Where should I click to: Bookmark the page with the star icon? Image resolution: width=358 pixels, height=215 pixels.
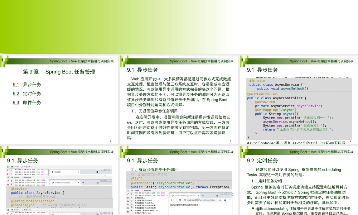tap(220, 200)
